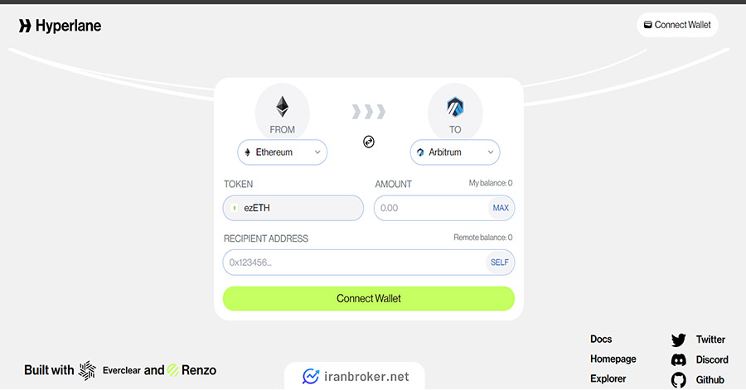Open the Ethereum origin chain dropdown
This screenshot has height=390, width=746.
pyautogui.click(x=282, y=152)
